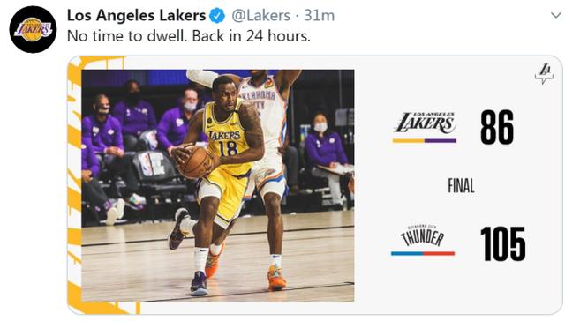Click the Lakers profile avatar
The height and width of the screenshot is (321, 565).
(x=33, y=29)
